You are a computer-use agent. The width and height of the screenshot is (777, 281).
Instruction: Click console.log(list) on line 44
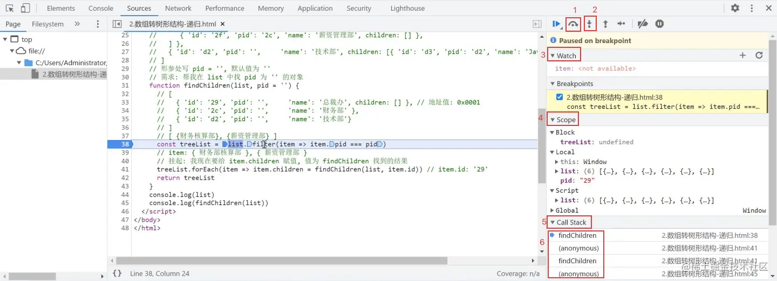point(182,195)
